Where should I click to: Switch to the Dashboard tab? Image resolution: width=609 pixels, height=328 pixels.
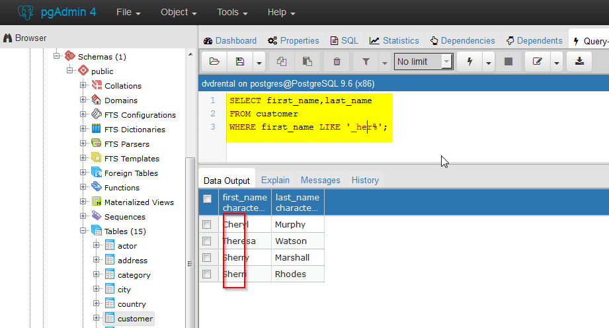pyautogui.click(x=230, y=40)
